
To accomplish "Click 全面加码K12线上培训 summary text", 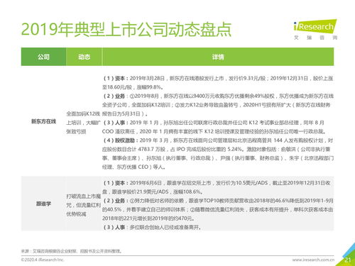I will click(83, 123).
